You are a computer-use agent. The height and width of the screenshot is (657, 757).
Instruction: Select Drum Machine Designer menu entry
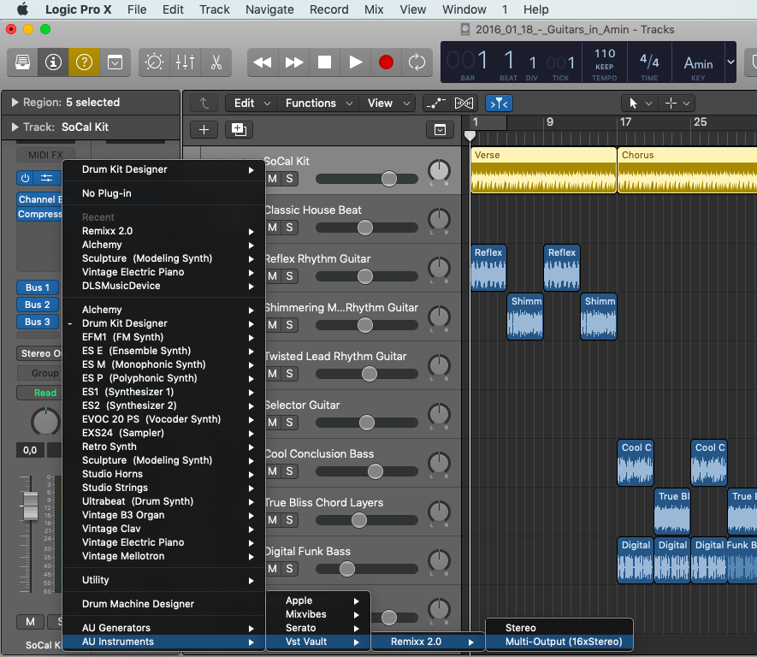coord(164,604)
